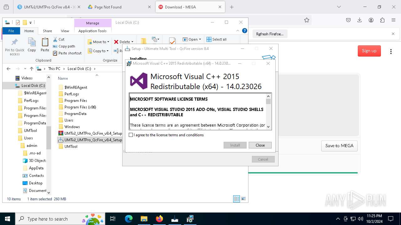Image resolution: width=401 pixels, height=225 pixels.
Task: Open Microsoft Edge from the taskbar
Action: [129, 219]
